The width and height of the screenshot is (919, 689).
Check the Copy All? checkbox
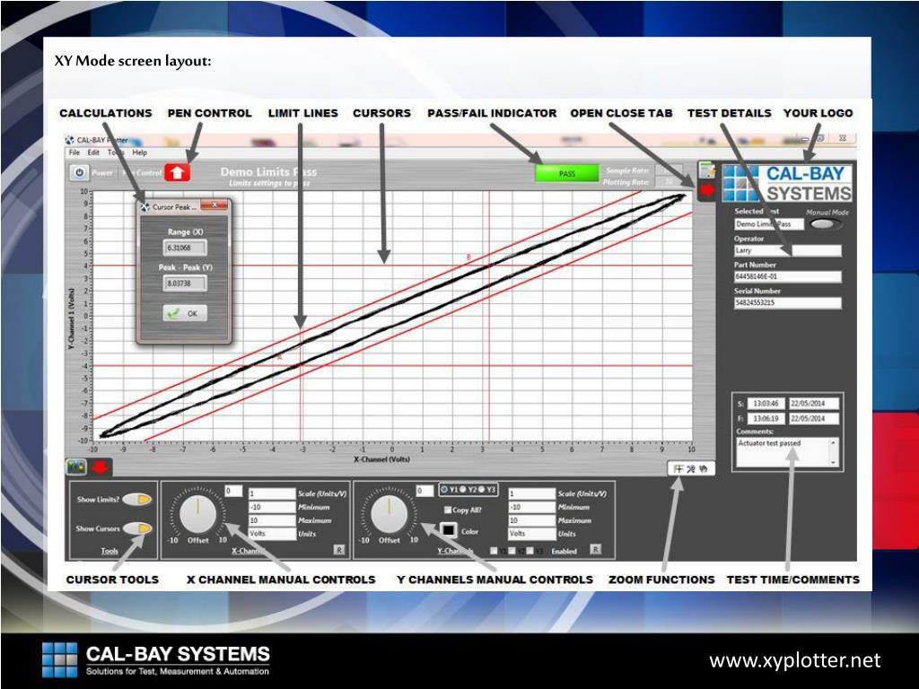click(x=448, y=510)
